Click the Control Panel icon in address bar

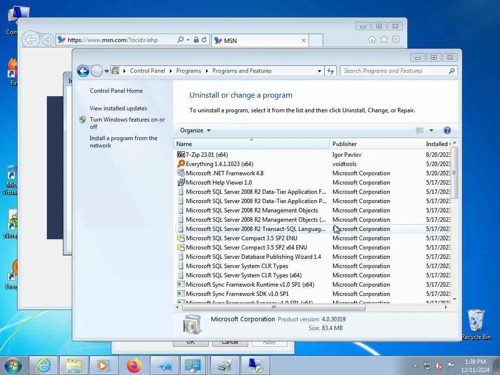coord(116,71)
